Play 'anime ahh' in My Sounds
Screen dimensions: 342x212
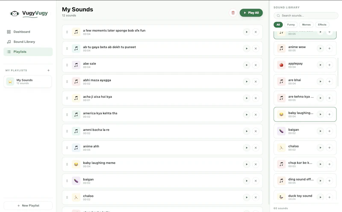pos(247,148)
